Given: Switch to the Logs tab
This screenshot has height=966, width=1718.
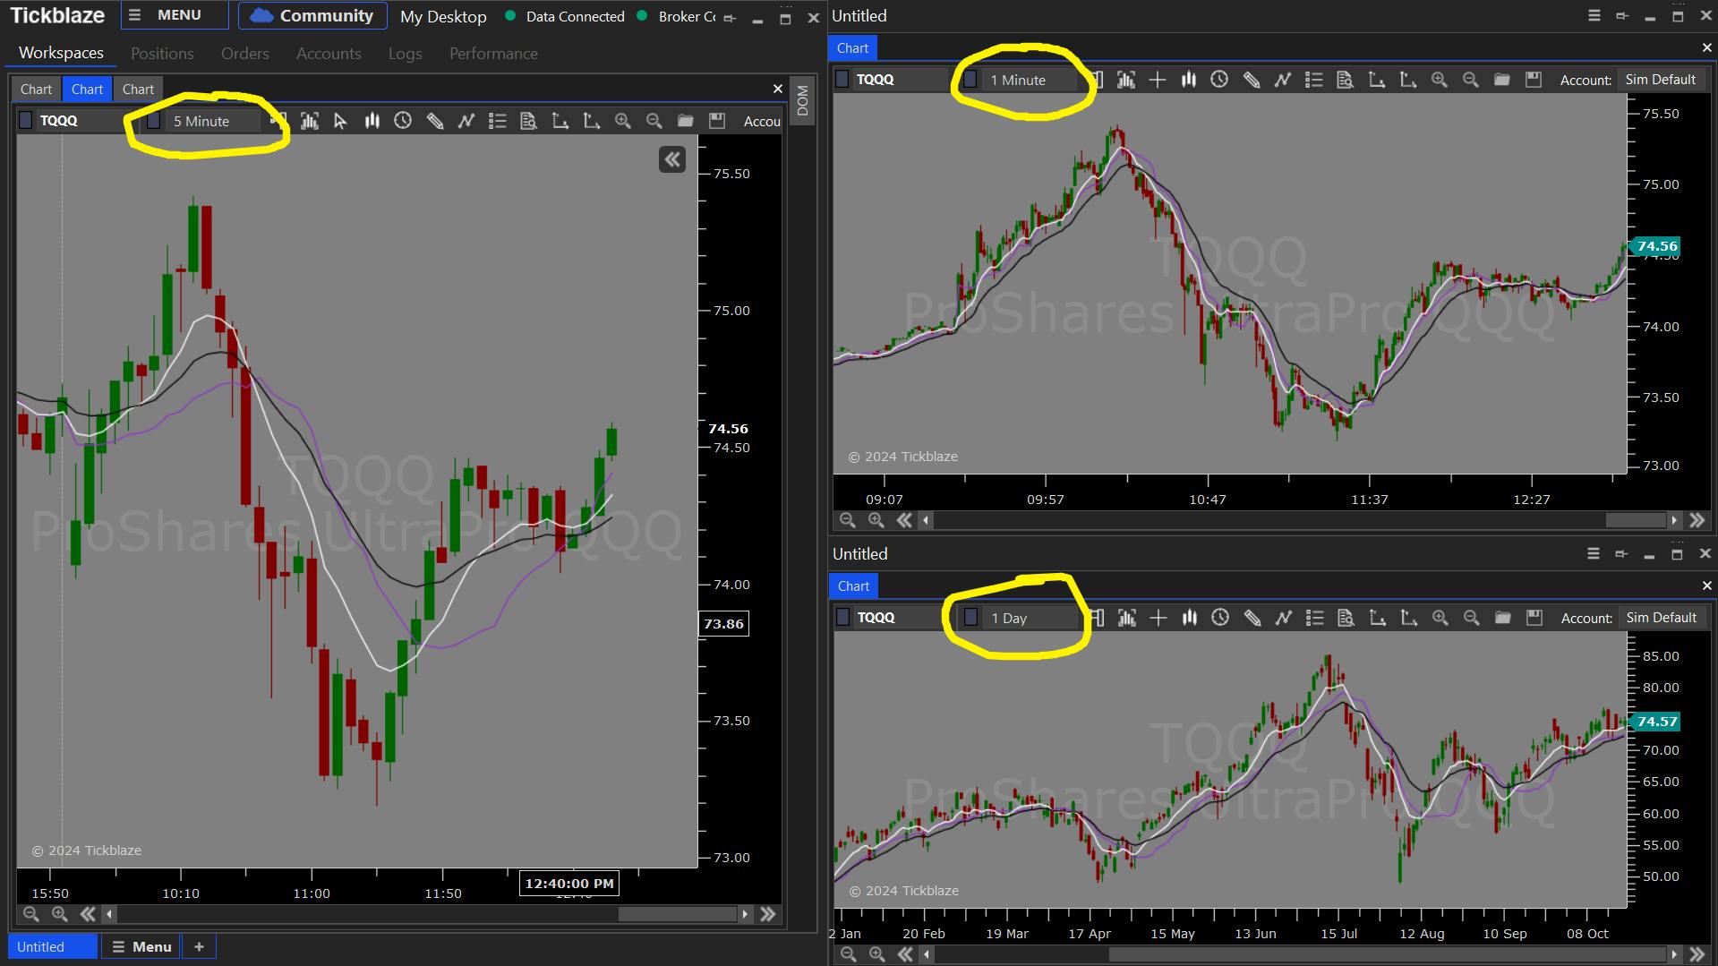Looking at the screenshot, I should coord(405,54).
